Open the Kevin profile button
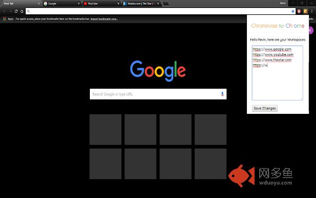 pyautogui.click(x=283, y=3)
